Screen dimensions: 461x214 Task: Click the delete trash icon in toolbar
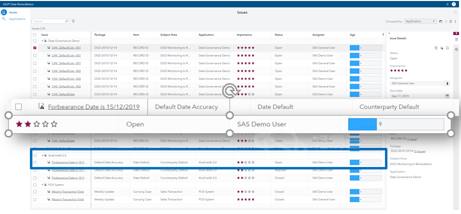pos(446,22)
